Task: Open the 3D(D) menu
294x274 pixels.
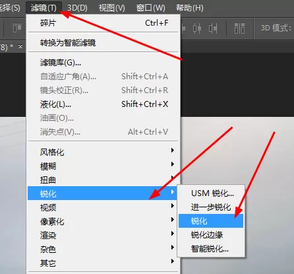Action: [x=77, y=8]
